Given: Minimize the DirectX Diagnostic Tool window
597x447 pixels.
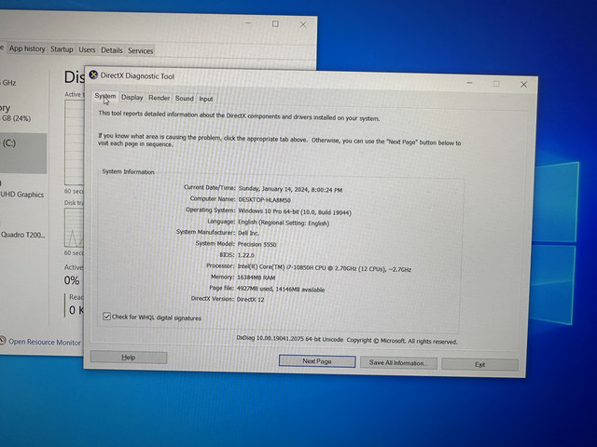Looking at the screenshot, I should 469,83.
